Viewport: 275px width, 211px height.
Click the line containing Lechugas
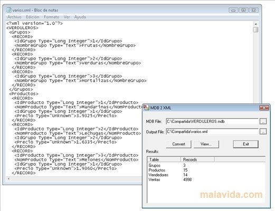pyautogui.click(x=78, y=133)
